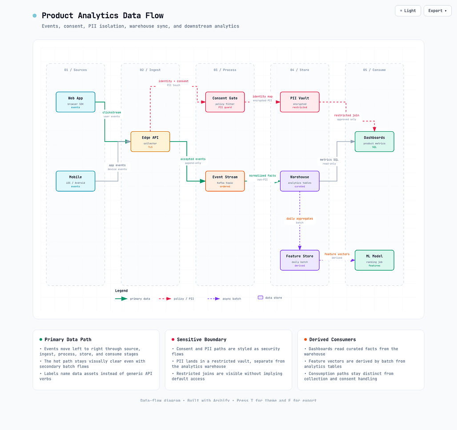The height and width of the screenshot is (430, 457).
Task: Click the purple data store legend swatch
Action: [261, 298]
